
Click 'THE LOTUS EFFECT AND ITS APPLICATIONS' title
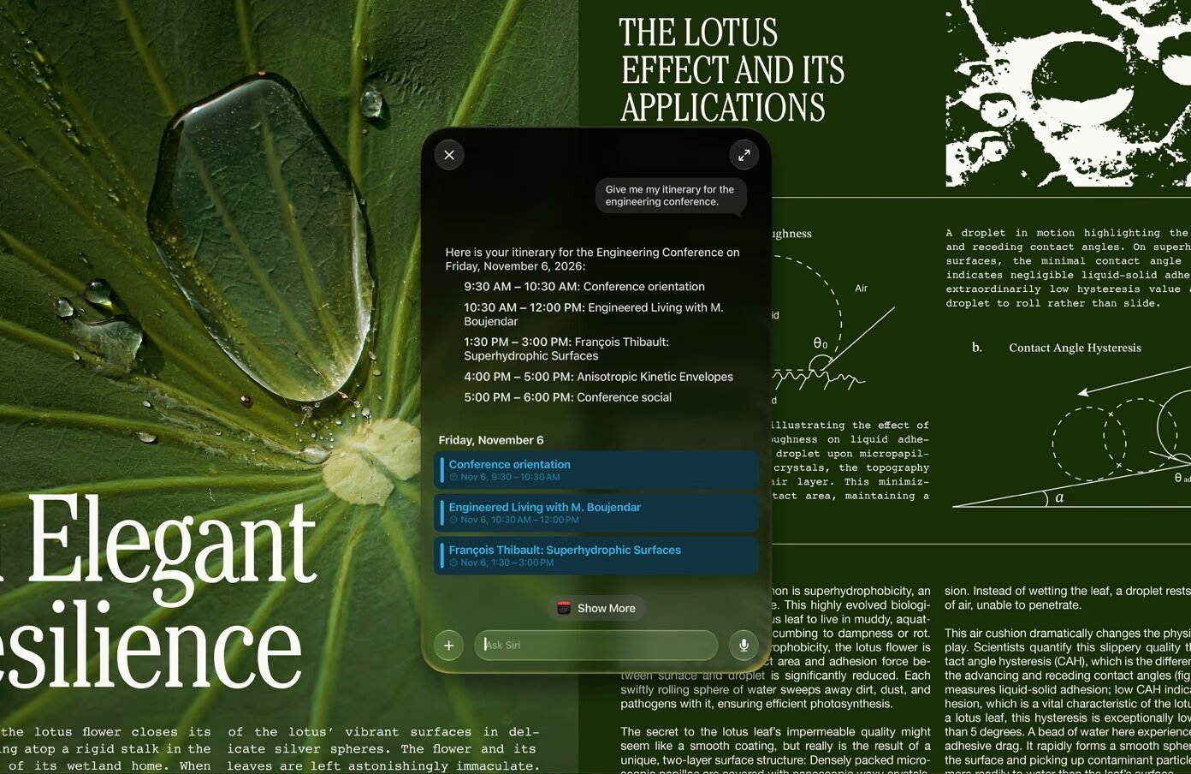(x=732, y=70)
